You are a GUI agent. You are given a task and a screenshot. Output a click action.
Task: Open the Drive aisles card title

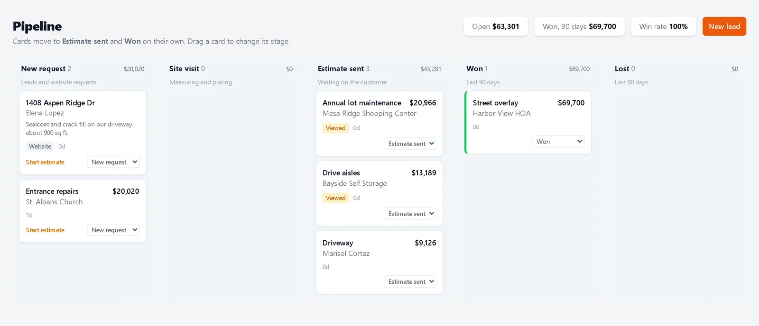click(x=341, y=173)
